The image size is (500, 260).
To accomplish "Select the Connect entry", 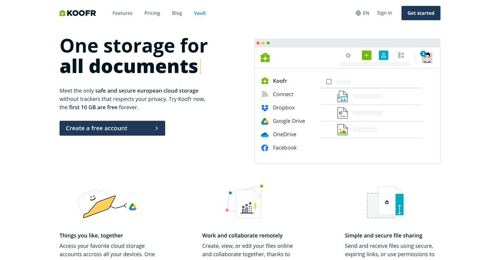I will [x=277, y=94].
